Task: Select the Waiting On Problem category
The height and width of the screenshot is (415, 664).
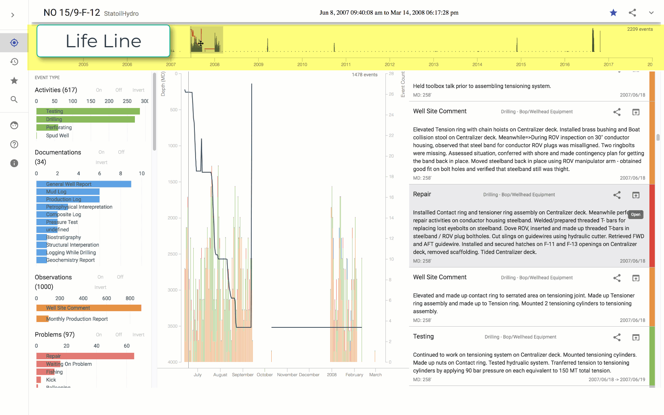Action: (69, 364)
